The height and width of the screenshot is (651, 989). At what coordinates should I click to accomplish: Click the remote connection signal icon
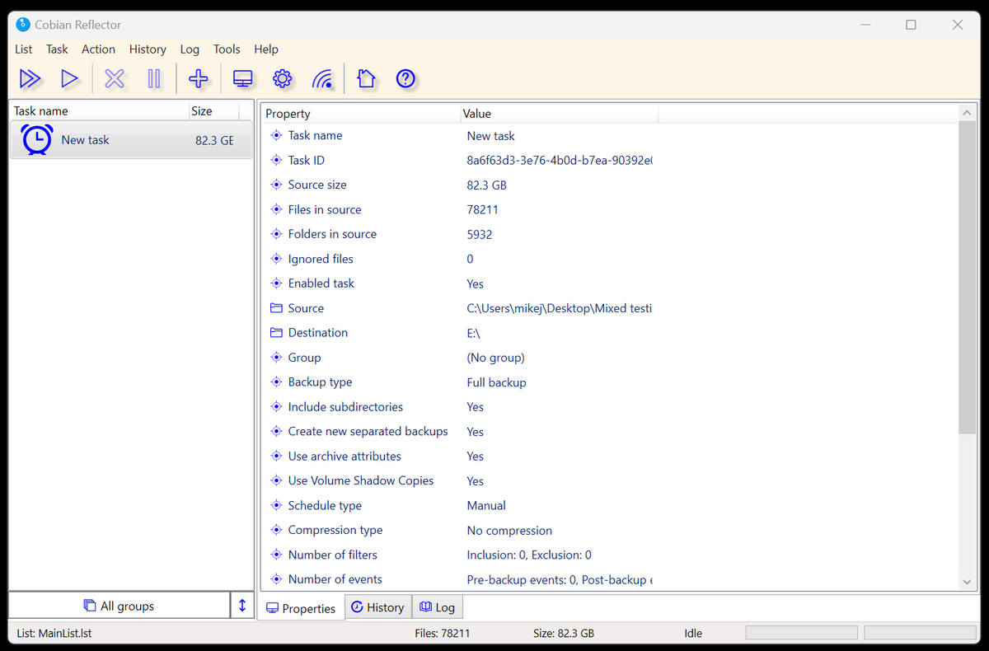323,78
